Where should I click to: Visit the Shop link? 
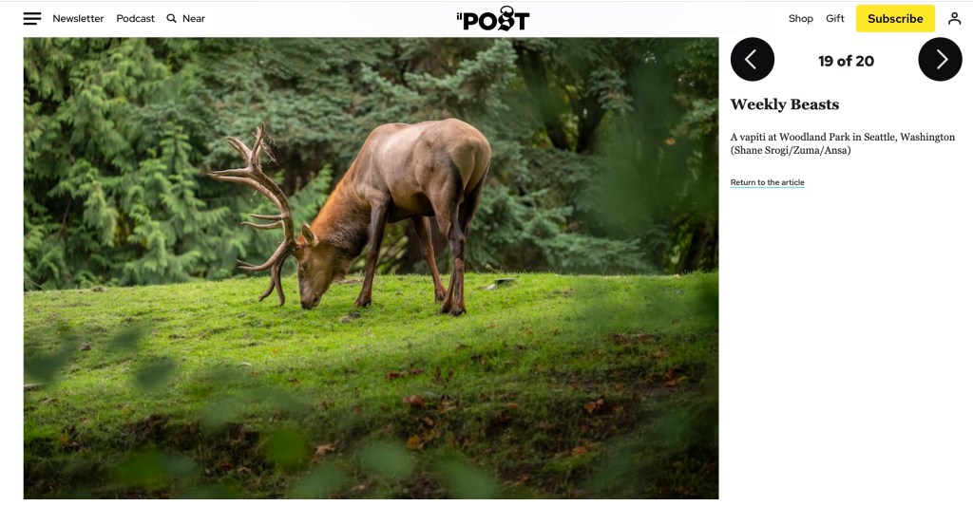pyautogui.click(x=800, y=19)
